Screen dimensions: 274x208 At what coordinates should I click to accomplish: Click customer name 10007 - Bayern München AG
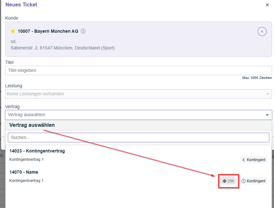click(48, 31)
